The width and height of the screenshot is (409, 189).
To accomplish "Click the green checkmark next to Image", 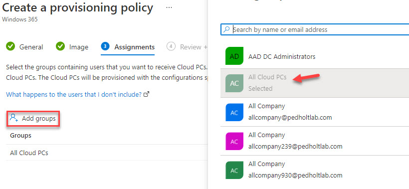I will (x=60, y=47).
